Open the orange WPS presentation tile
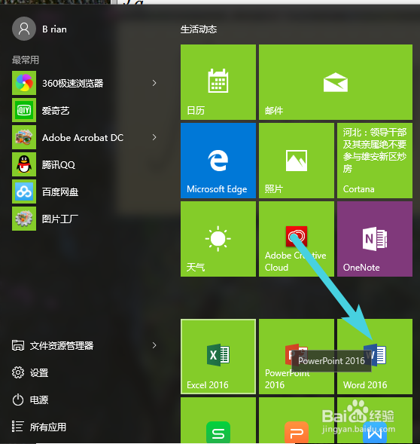Screen dimensions: 420x444 coord(297,420)
